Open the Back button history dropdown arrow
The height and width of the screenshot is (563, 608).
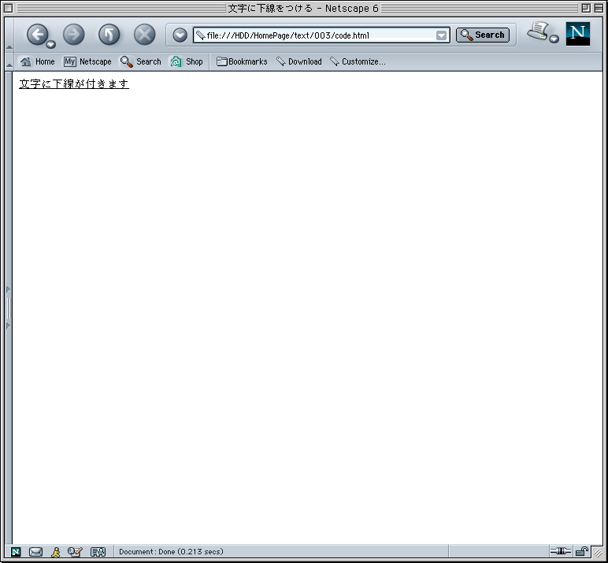50,44
